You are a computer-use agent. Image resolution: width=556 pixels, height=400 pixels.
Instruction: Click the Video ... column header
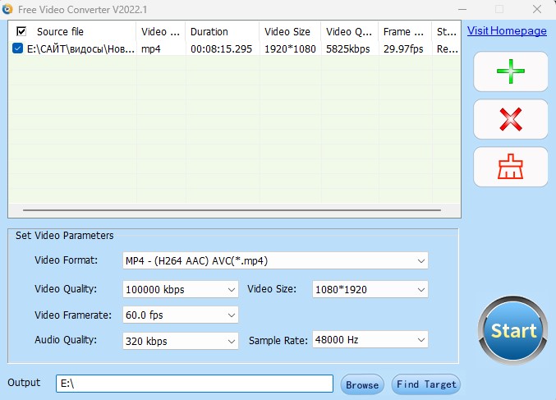pos(161,31)
